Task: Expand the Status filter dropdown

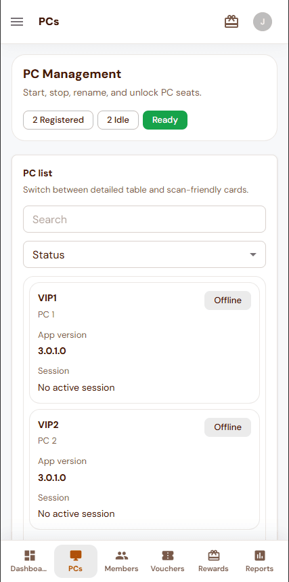Action: (x=145, y=254)
